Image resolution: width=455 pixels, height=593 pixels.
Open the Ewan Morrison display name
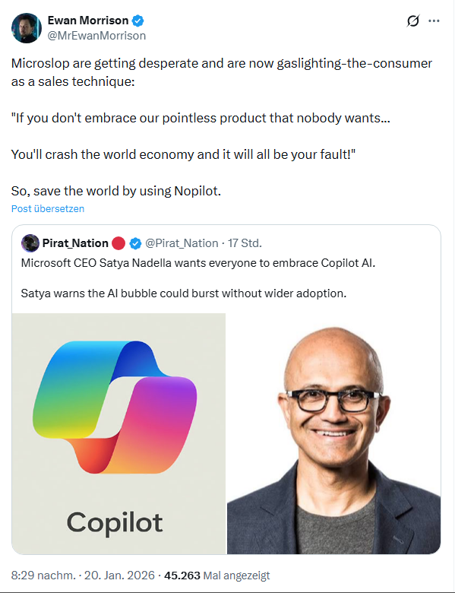tap(88, 21)
